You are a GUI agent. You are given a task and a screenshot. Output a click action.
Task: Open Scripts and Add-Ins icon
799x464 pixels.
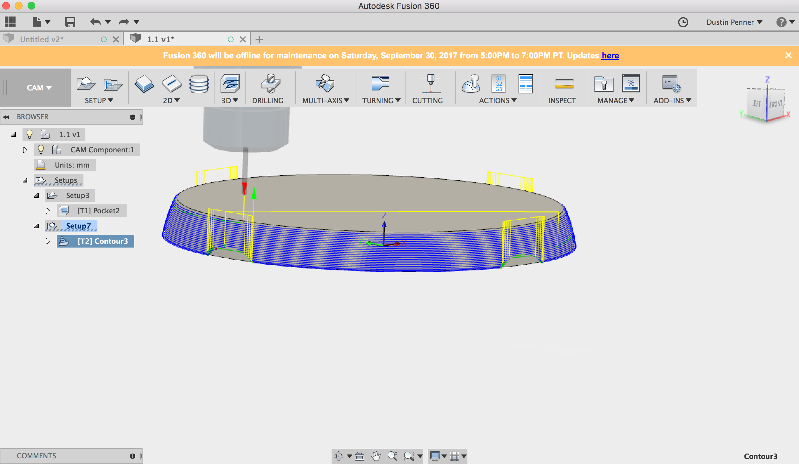671,83
